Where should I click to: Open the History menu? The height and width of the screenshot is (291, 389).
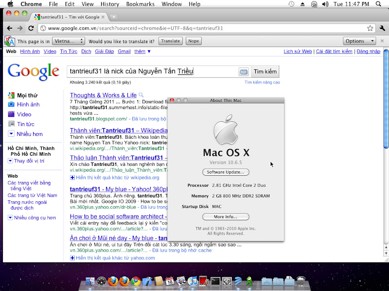(110, 4)
